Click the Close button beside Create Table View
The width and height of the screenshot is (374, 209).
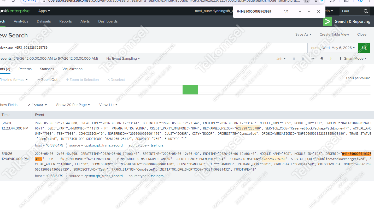tap(362, 34)
